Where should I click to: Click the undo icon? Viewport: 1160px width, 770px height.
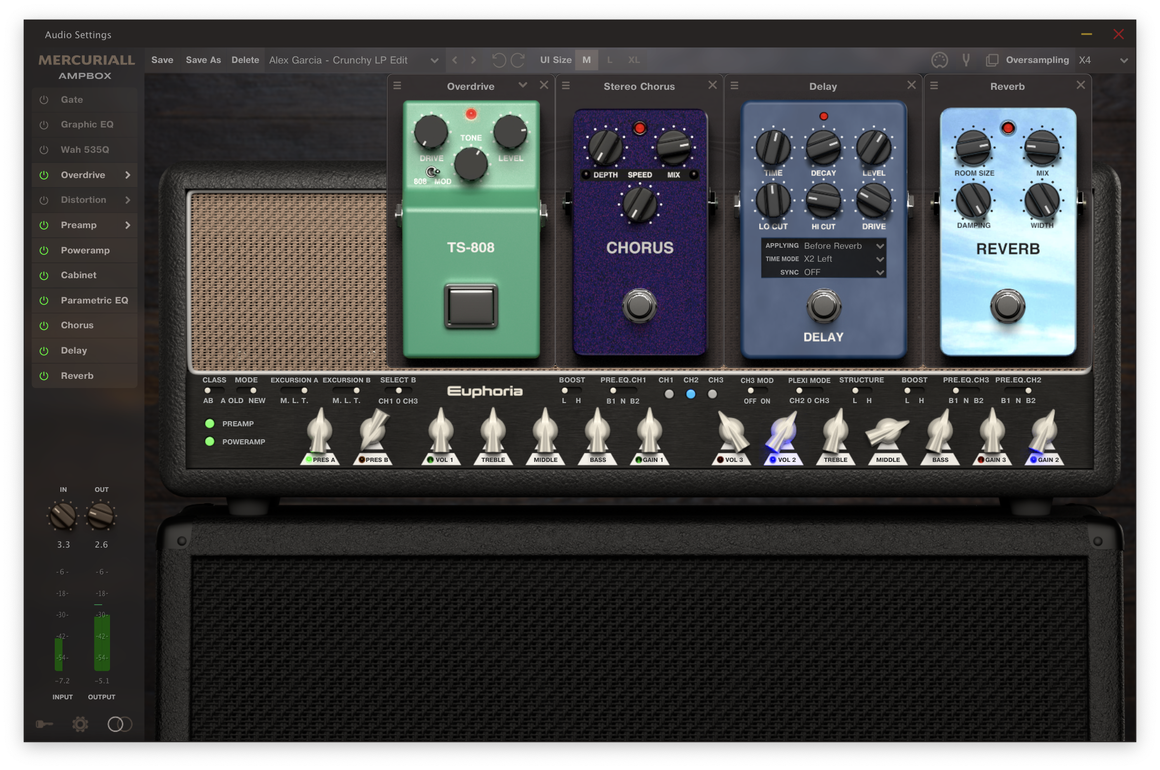pos(499,60)
